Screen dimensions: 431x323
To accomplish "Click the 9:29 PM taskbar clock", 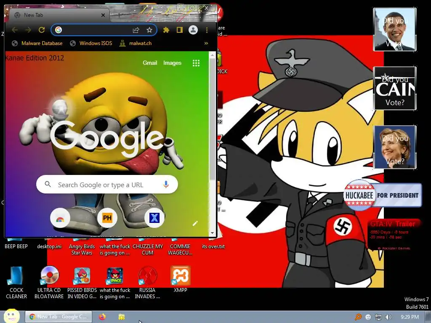I will coord(410,317).
